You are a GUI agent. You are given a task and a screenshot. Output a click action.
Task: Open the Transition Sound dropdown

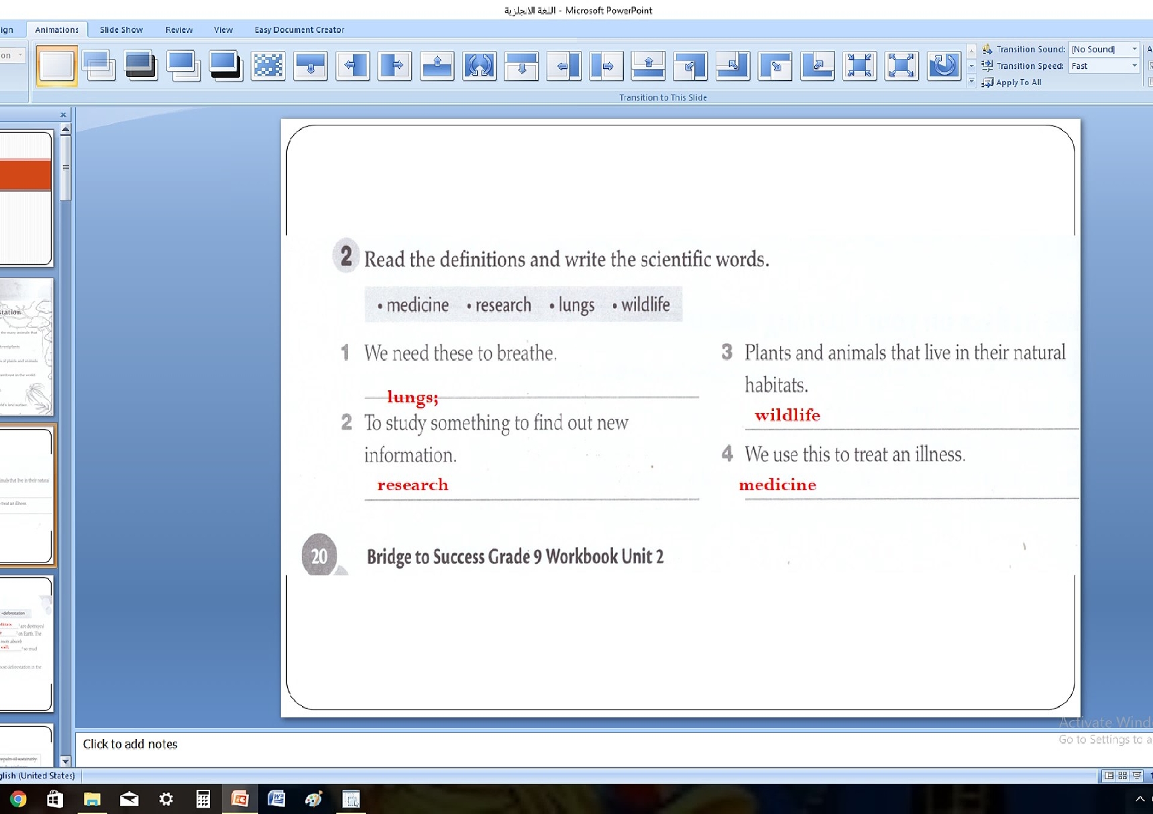click(x=1134, y=49)
